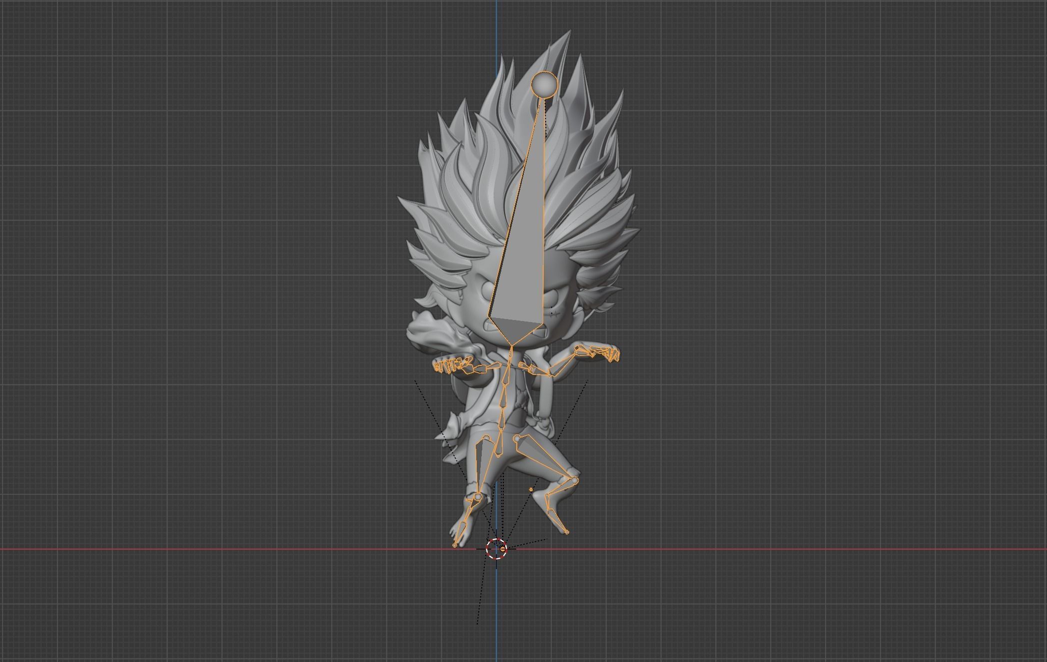Click the small floating orange dot near raised foot
This screenshot has height=662, width=1047.
531,490
